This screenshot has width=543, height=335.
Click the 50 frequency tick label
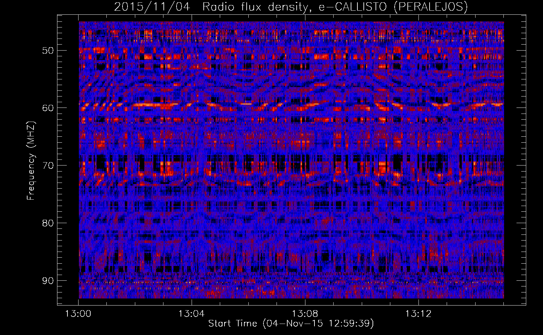[48, 51]
